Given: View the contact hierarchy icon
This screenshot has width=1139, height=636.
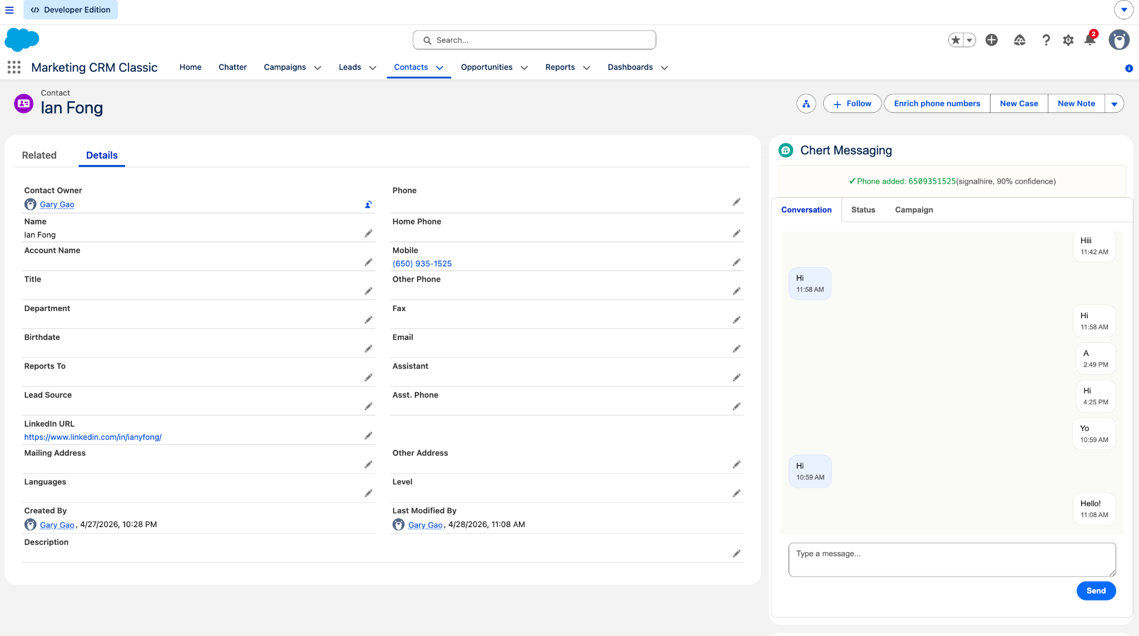Looking at the screenshot, I should pos(806,104).
